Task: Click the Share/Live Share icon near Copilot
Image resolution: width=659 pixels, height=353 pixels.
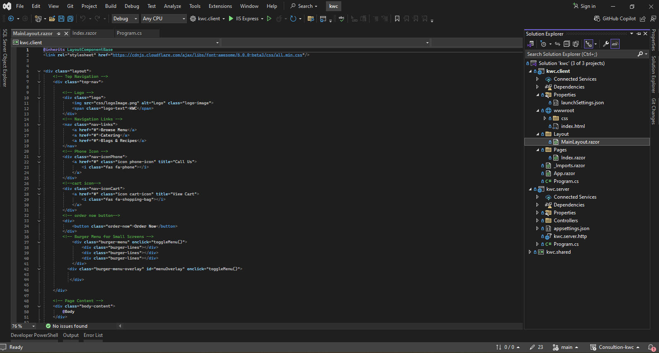Action: click(643, 19)
